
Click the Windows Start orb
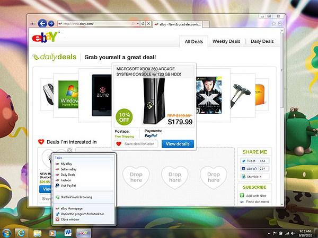[x=7, y=233]
